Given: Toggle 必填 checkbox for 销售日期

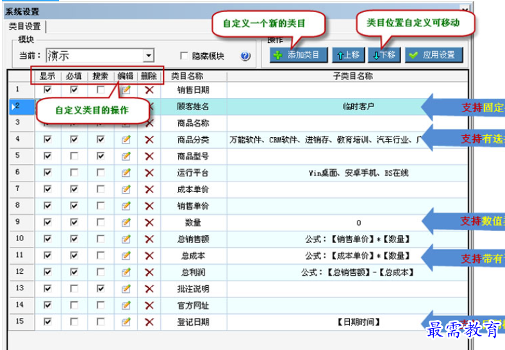Looking at the screenshot, I should (x=74, y=90).
